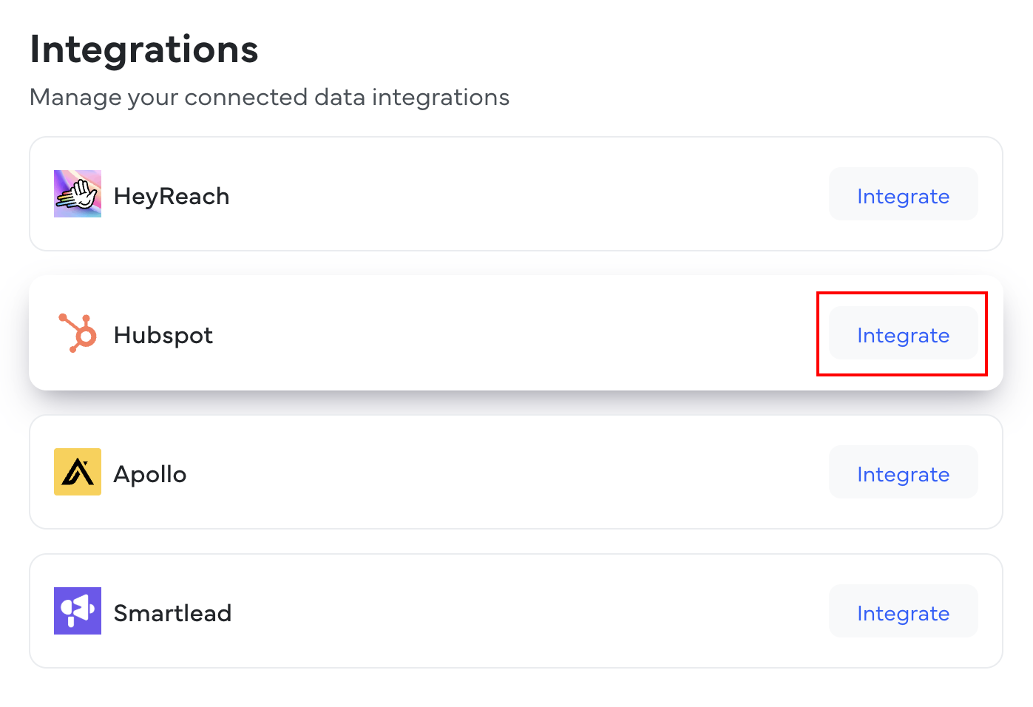The image size is (1033, 707).
Task: Connect Apollo using its Integrate button
Action: (903, 473)
